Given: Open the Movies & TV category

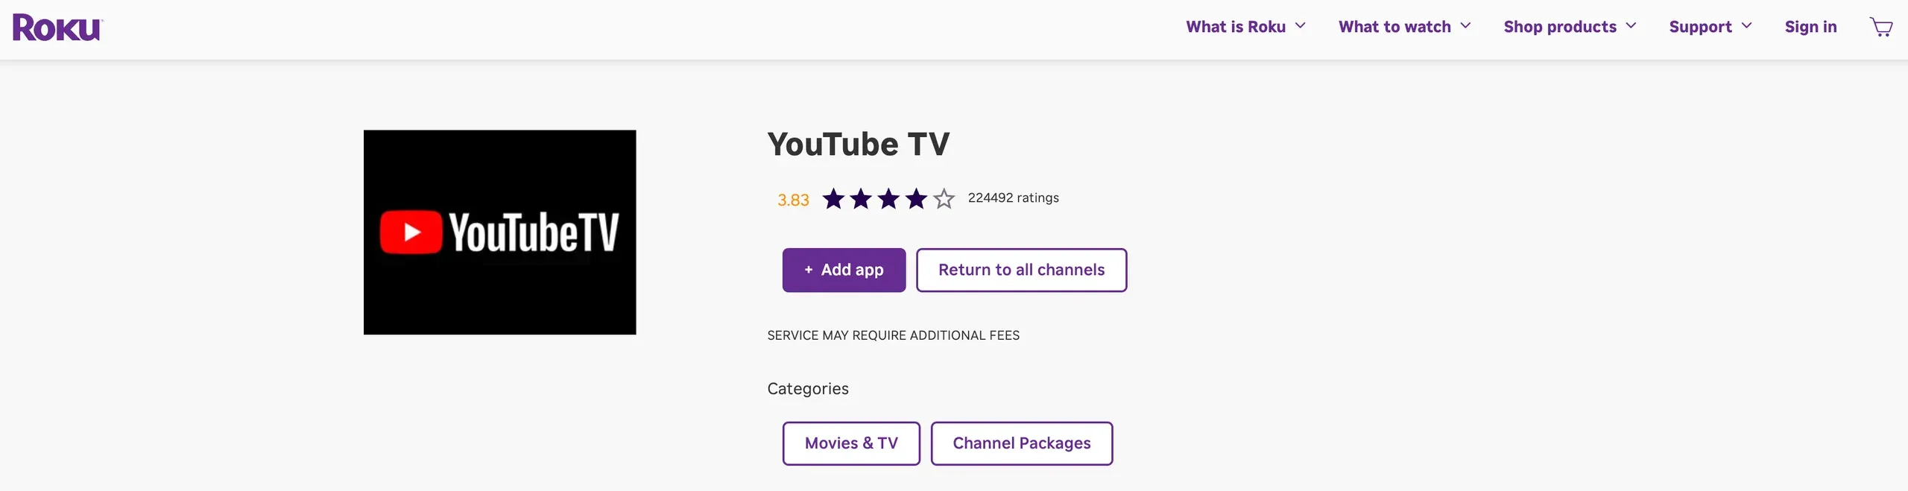Looking at the screenshot, I should tap(850, 443).
